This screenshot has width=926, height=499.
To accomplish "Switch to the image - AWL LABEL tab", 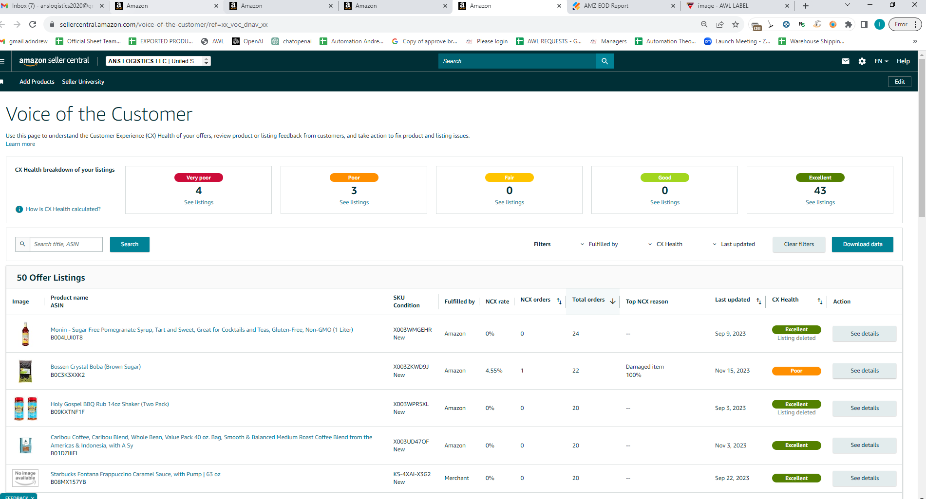I will click(x=737, y=6).
